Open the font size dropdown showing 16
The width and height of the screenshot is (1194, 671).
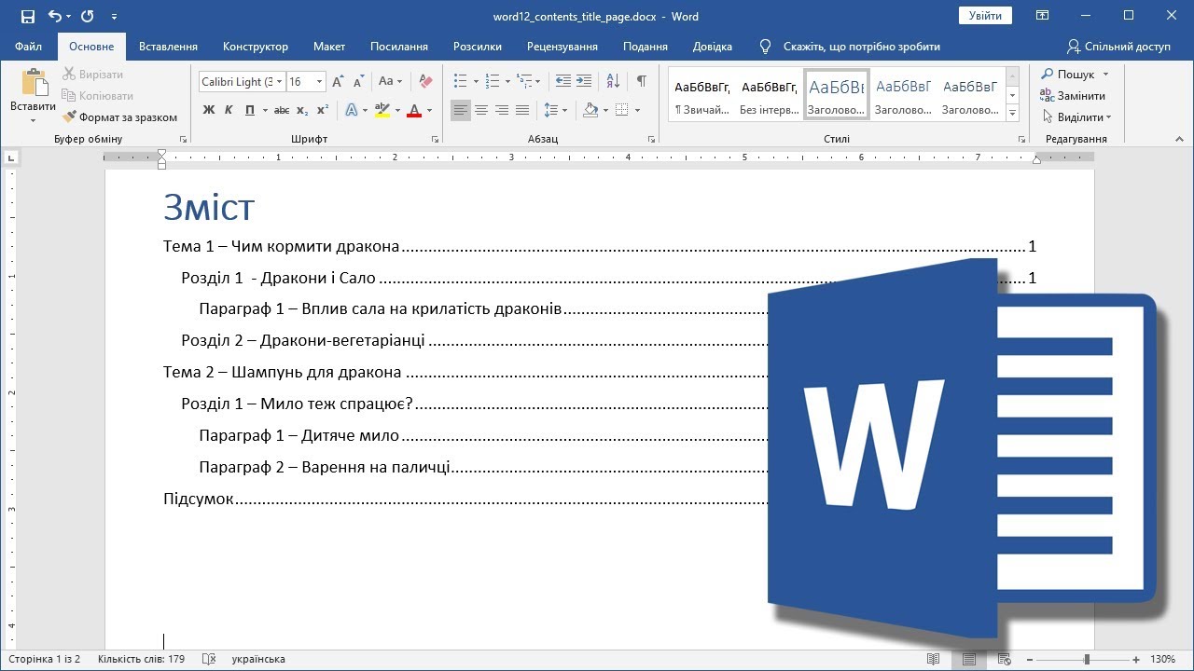[319, 82]
